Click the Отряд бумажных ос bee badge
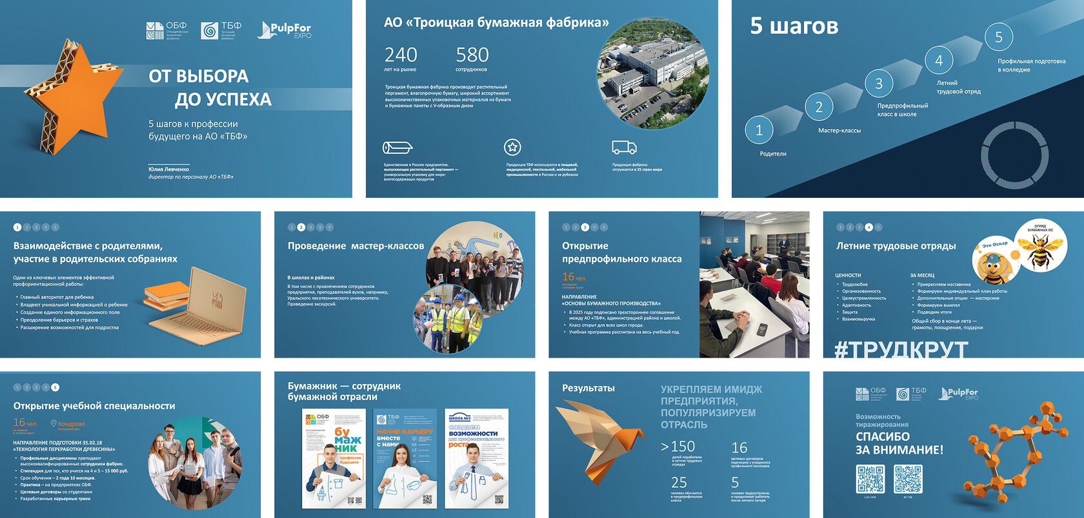 tap(1040, 247)
